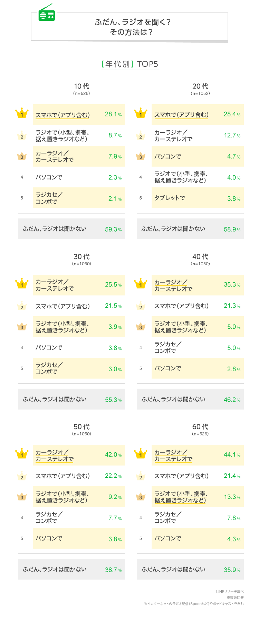Click the gold rank 1 crown under 10代

click(x=22, y=114)
